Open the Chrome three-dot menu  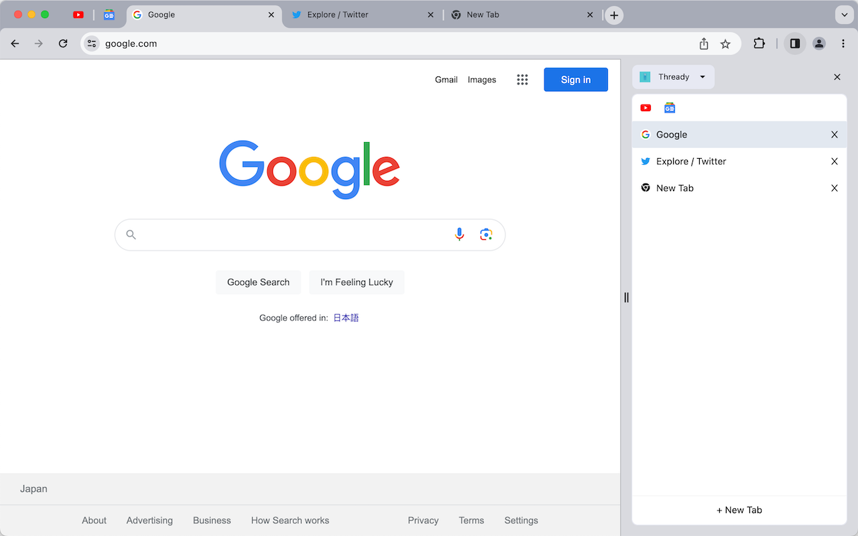[x=843, y=44]
